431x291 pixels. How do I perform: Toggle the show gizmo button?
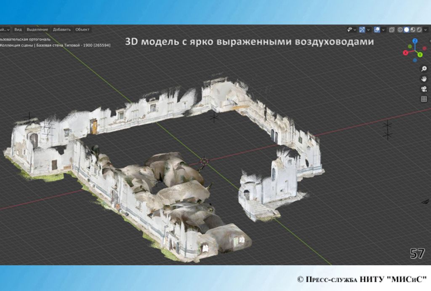(362, 30)
